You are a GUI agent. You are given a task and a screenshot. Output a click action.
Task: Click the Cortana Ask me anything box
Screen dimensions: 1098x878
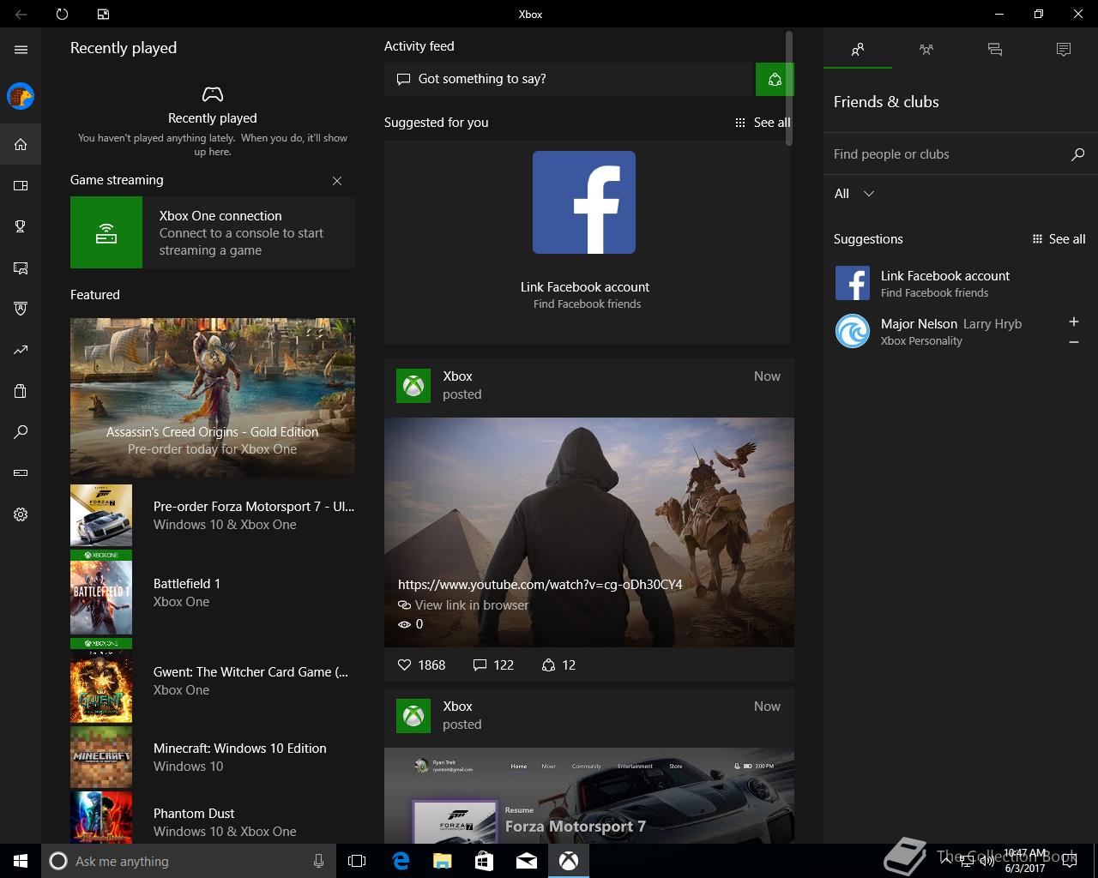(x=187, y=861)
